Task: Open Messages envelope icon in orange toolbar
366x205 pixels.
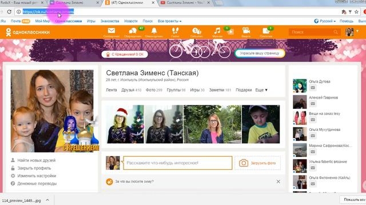Action: pos(112,31)
